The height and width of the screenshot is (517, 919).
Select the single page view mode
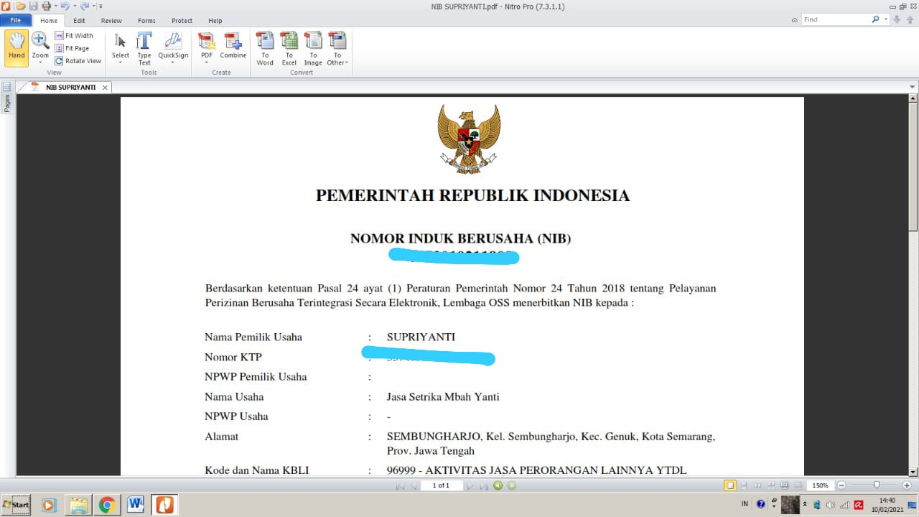coord(730,485)
